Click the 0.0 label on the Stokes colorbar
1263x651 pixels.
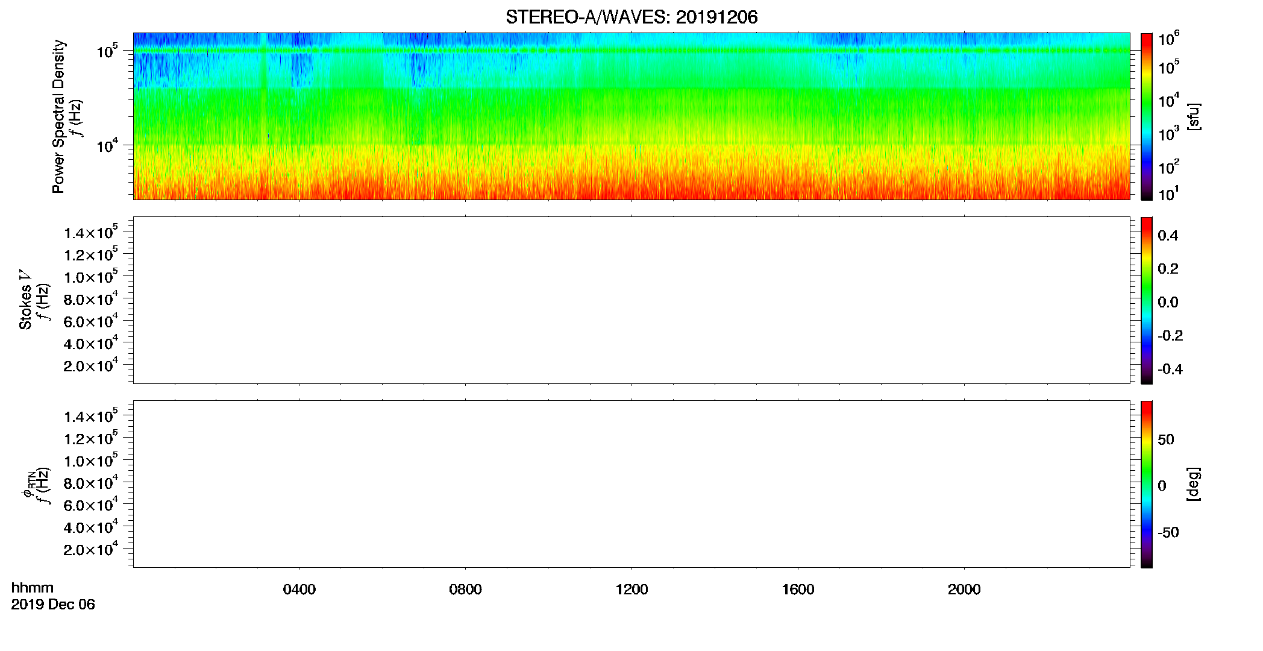(x=1168, y=303)
